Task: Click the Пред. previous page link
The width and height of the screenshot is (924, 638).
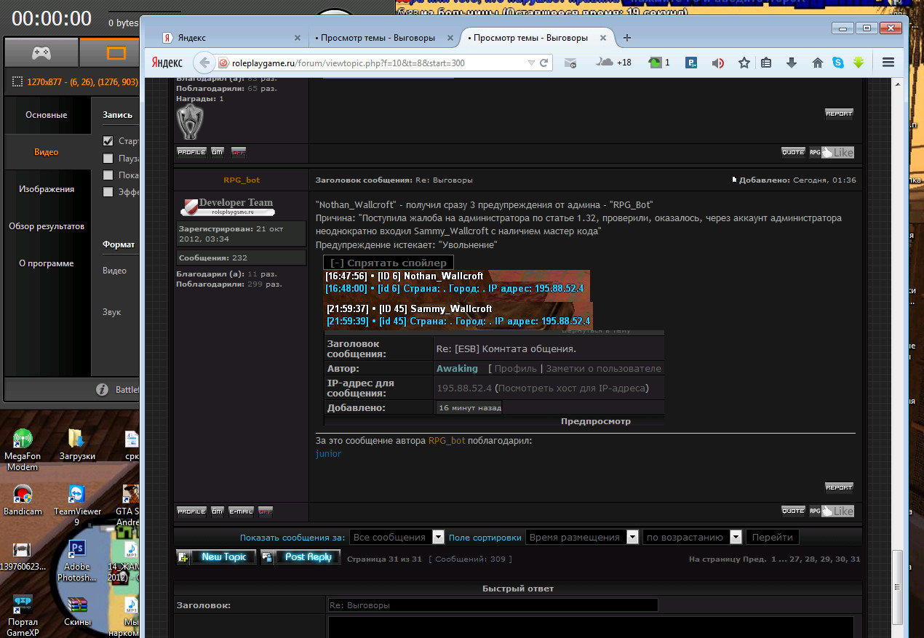Action: [754, 559]
